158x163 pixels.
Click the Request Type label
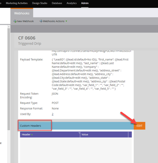pyautogui.click(x=29, y=103)
